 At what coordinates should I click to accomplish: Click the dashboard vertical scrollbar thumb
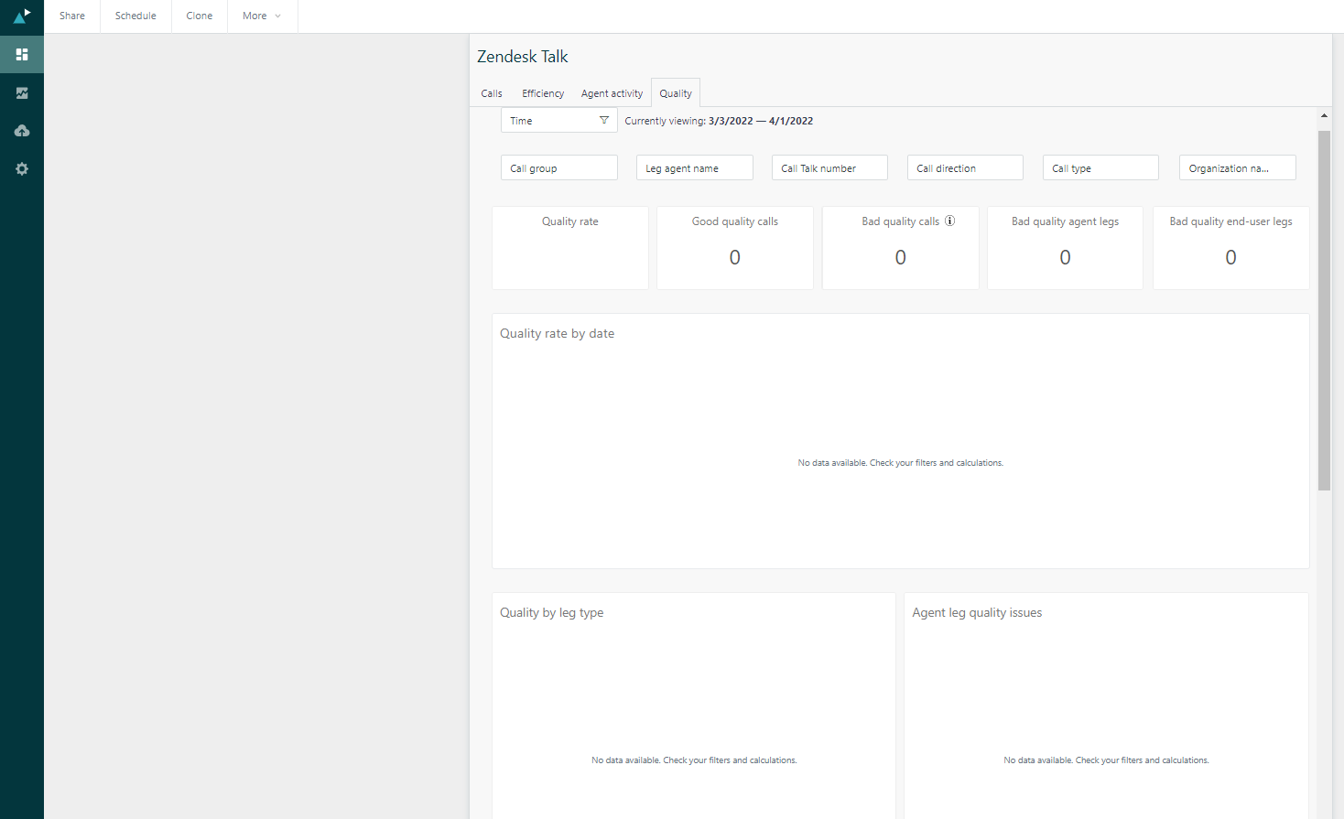(1324, 310)
